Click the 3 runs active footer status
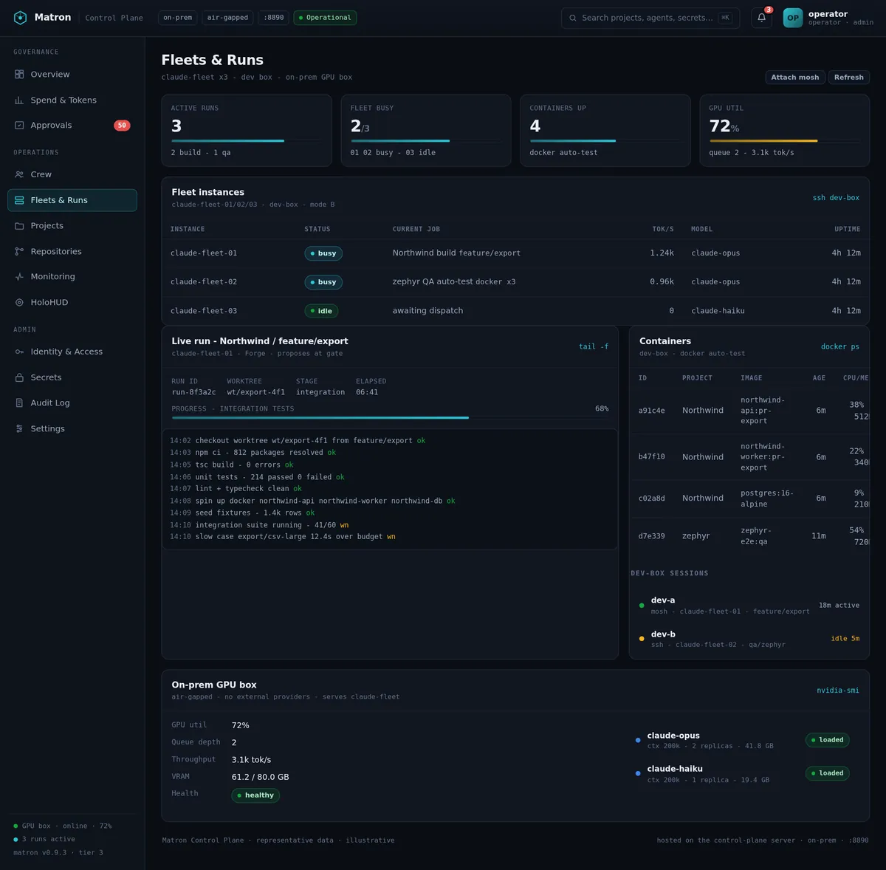886x870 pixels. 44,839
